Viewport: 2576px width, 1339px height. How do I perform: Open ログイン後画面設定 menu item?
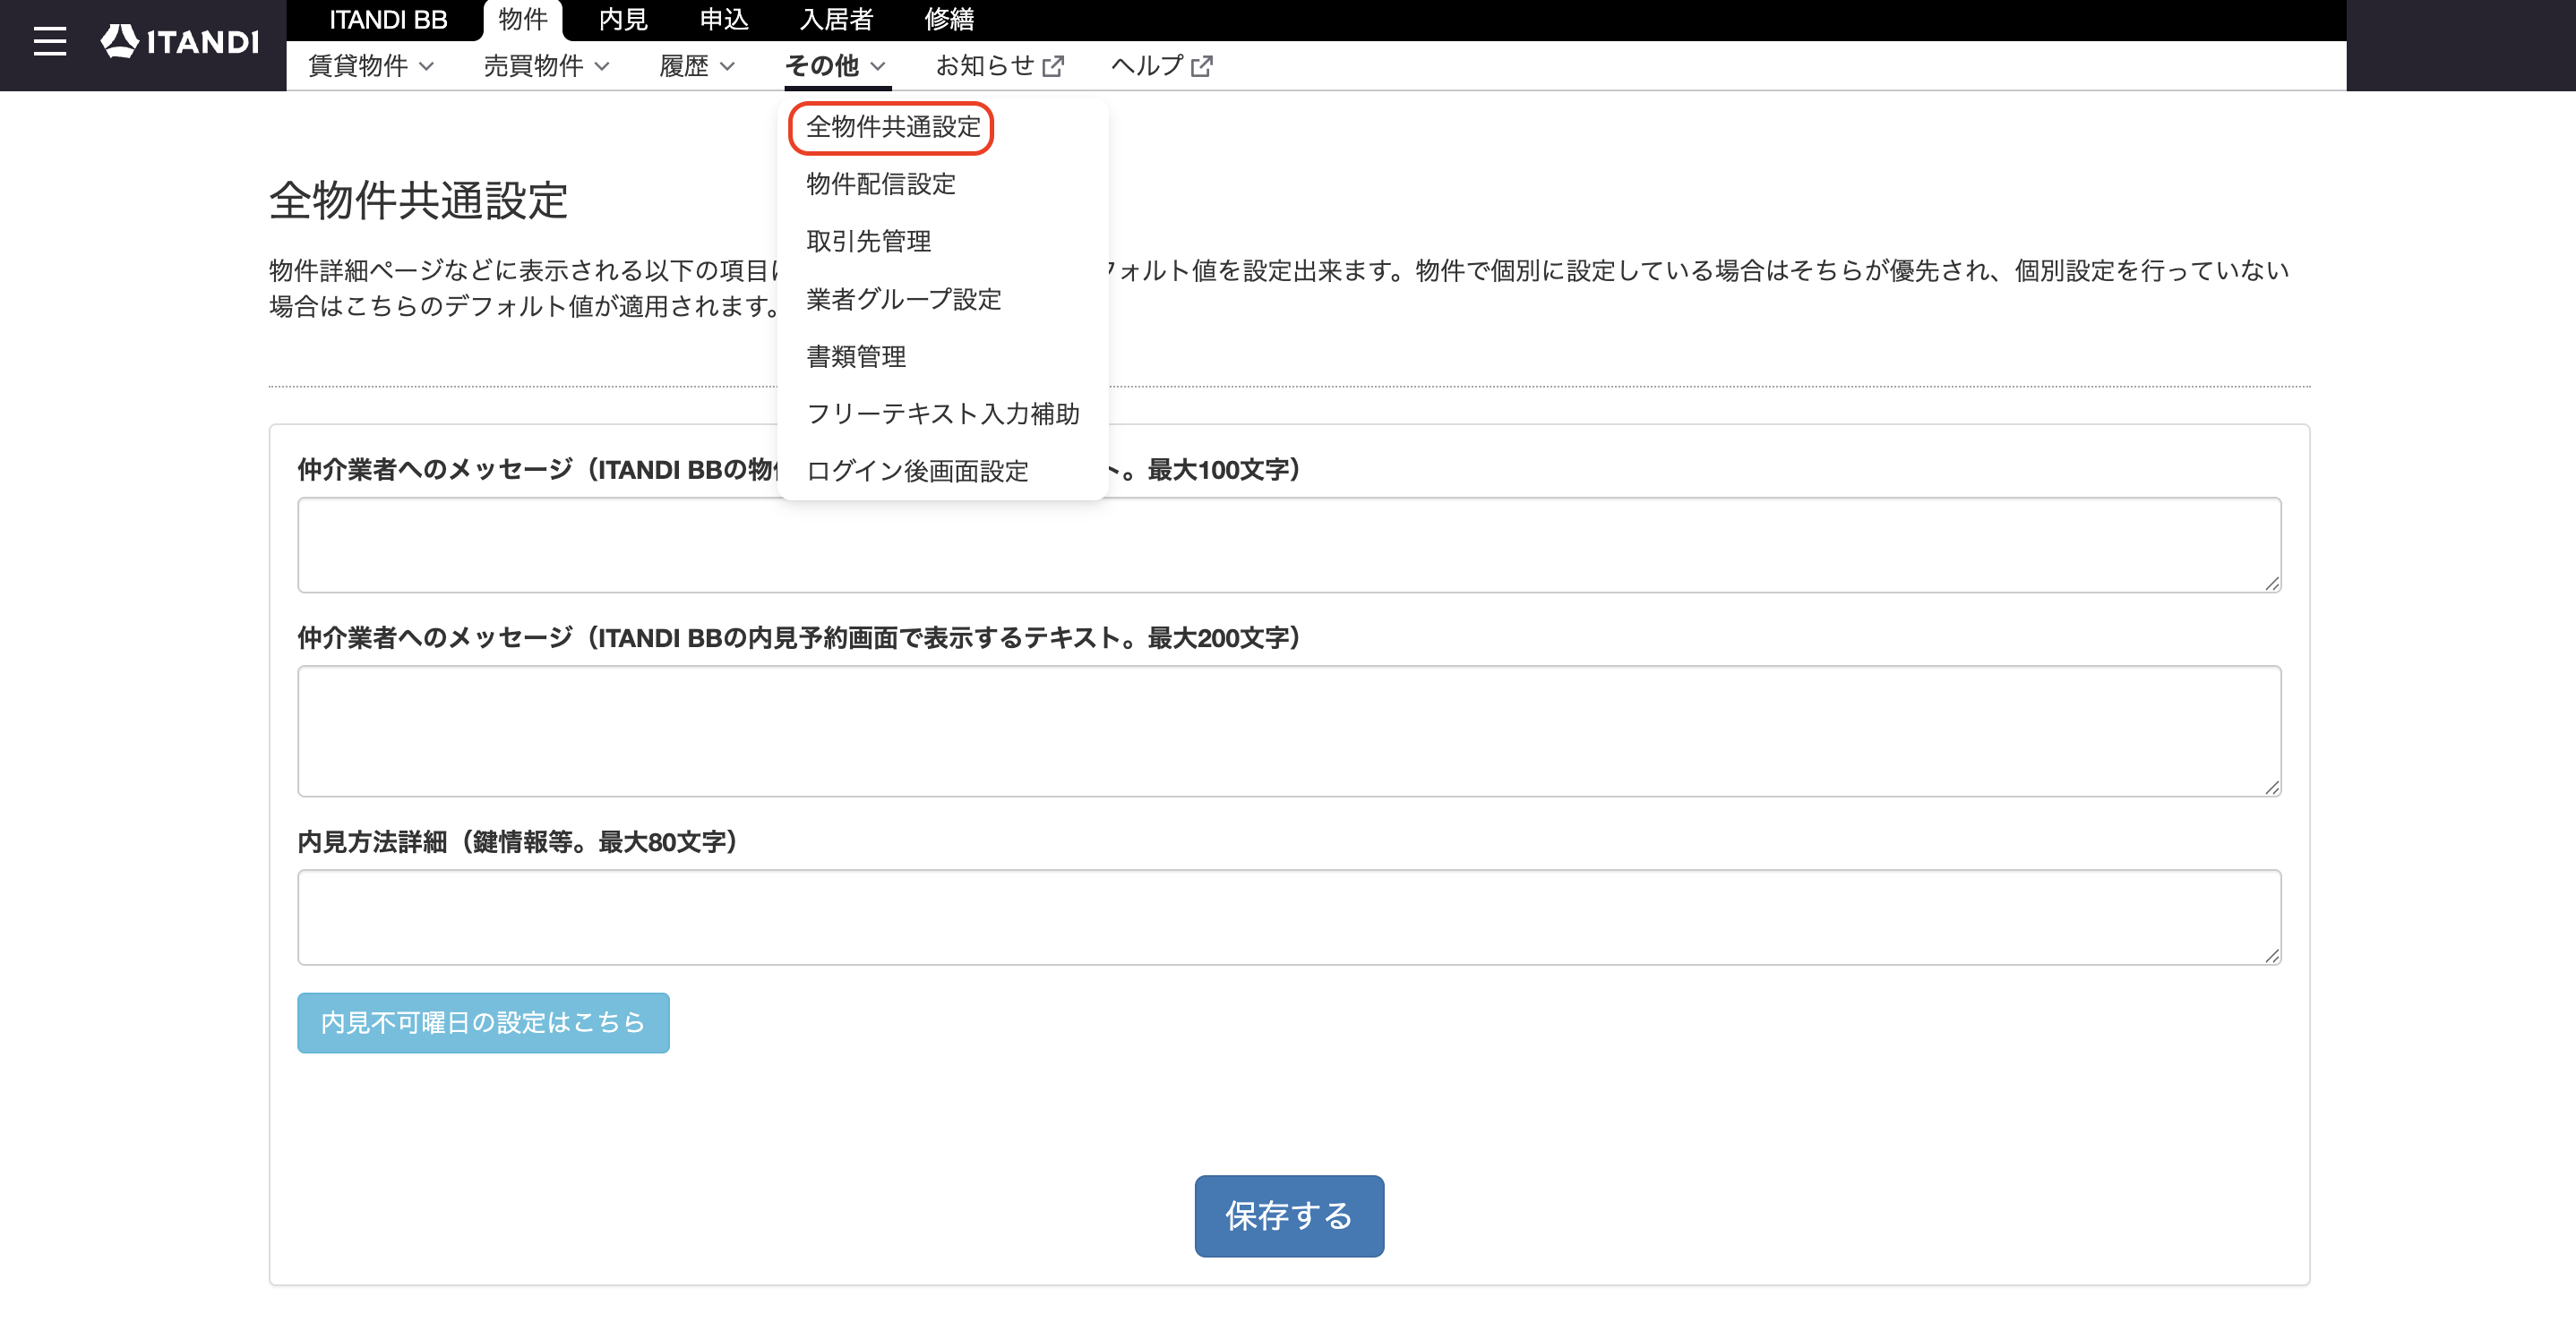tap(917, 472)
